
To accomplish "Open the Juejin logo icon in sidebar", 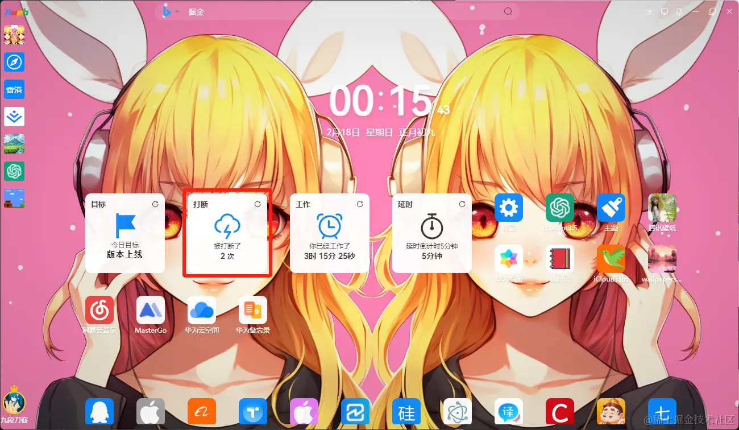I will coord(14,117).
